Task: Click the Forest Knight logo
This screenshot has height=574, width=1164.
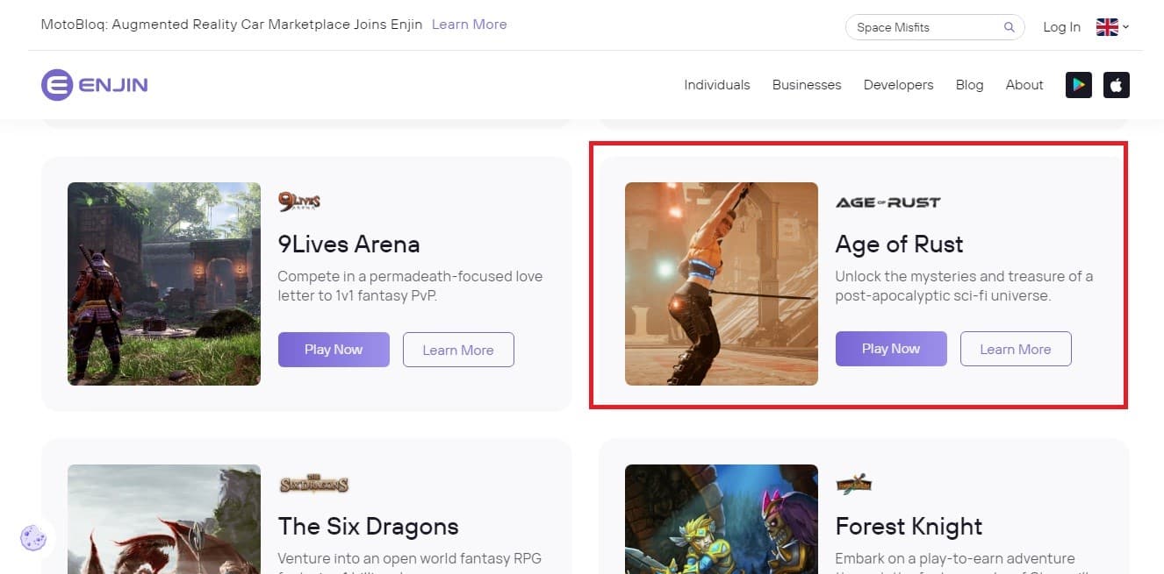Action: click(x=853, y=484)
